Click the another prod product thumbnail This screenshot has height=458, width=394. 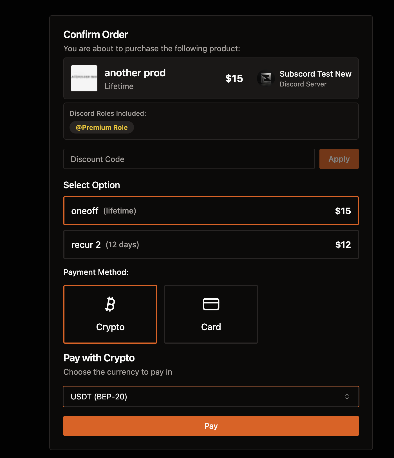84,78
